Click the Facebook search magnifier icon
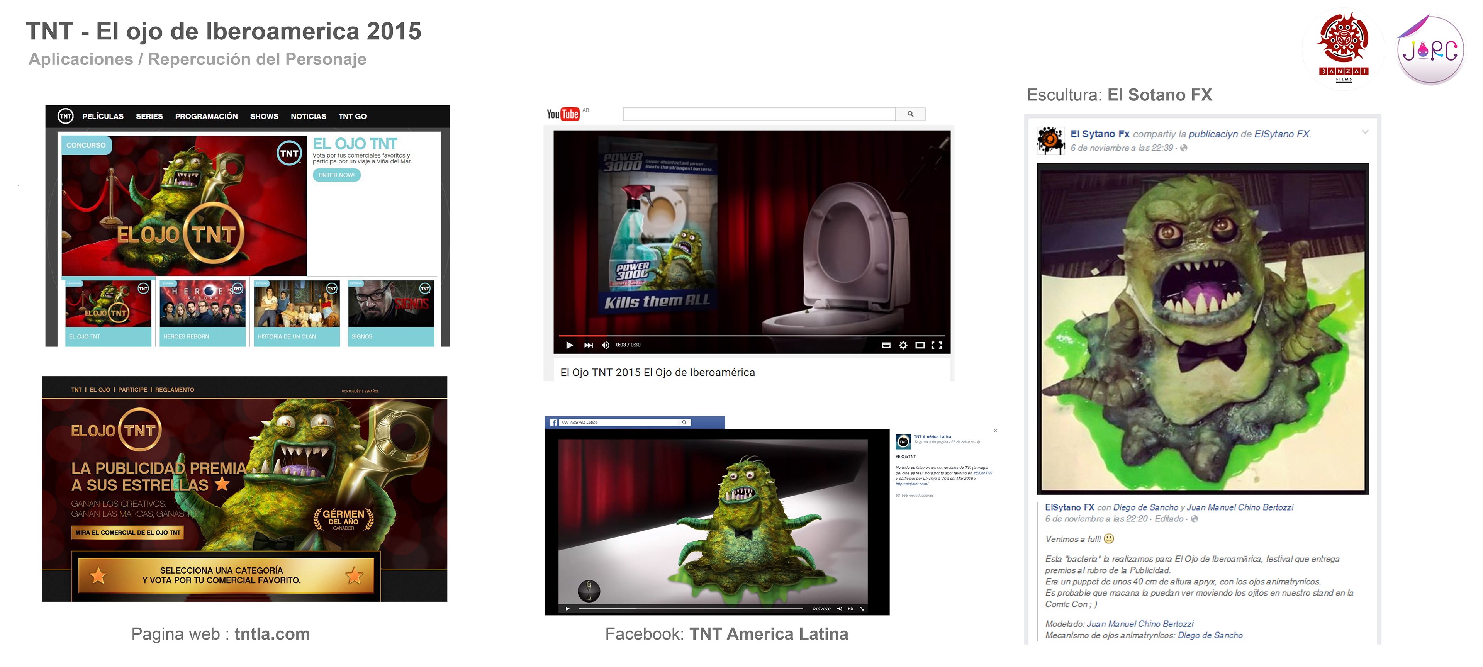 tap(684, 423)
